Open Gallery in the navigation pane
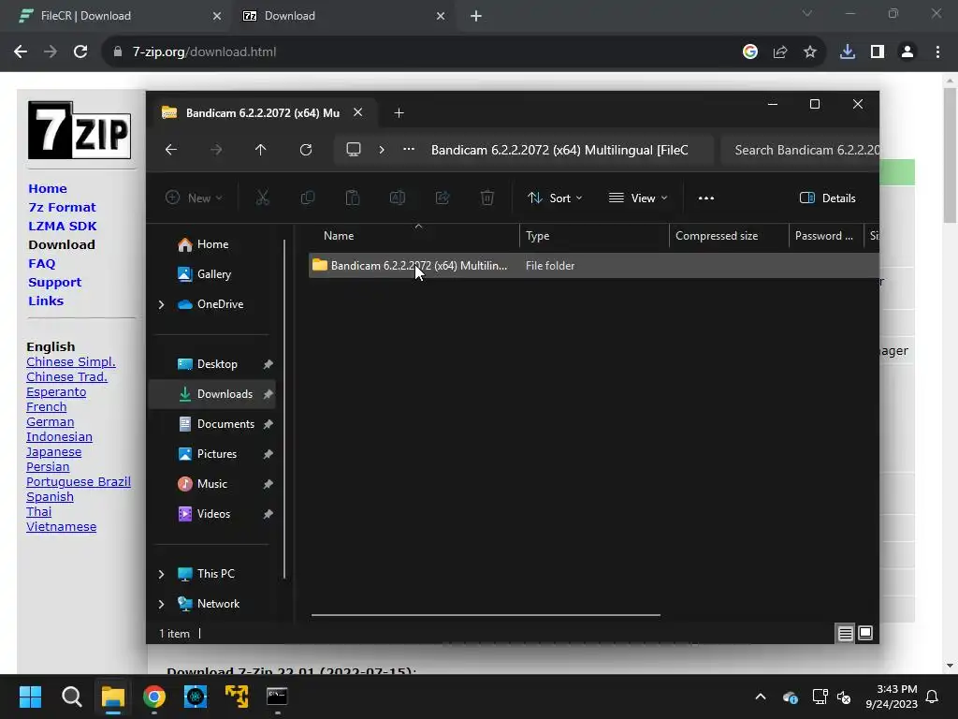This screenshot has width=958, height=719. (x=212, y=274)
